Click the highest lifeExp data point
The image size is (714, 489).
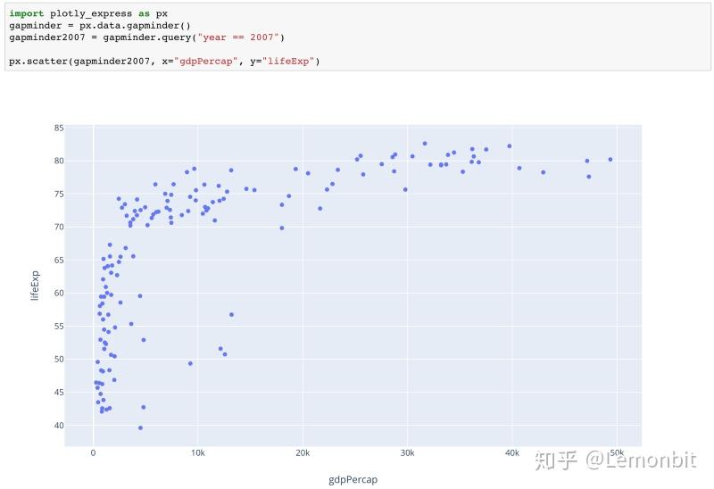pos(425,143)
